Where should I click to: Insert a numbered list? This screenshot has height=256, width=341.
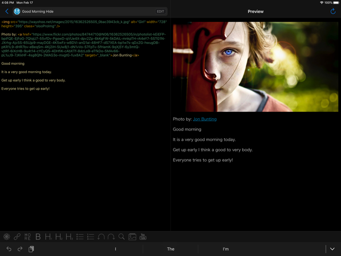point(91,236)
